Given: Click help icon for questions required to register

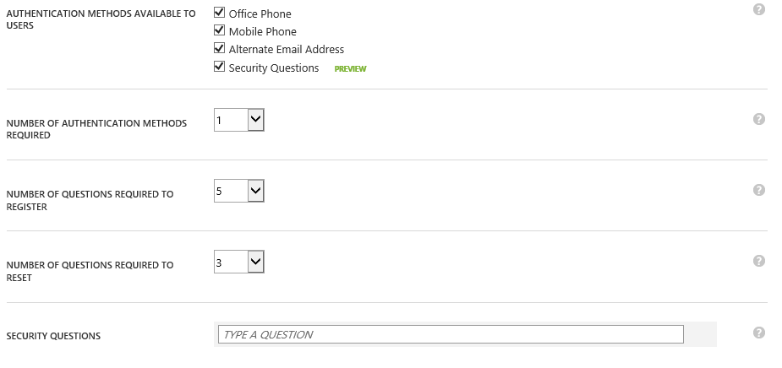Looking at the screenshot, I should point(758,190).
